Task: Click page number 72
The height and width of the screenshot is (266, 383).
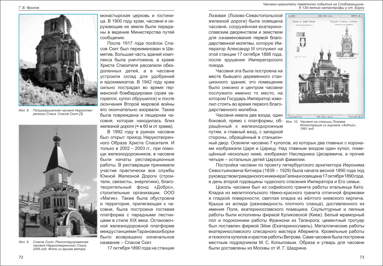Action: pos(21,257)
